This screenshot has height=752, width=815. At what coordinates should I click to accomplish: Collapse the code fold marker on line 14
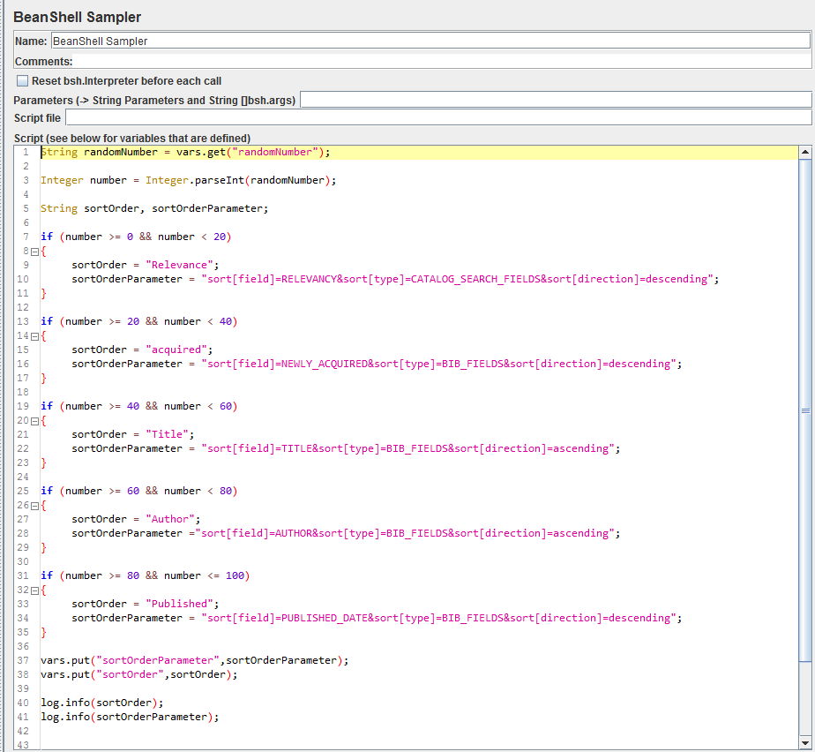(33, 335)
